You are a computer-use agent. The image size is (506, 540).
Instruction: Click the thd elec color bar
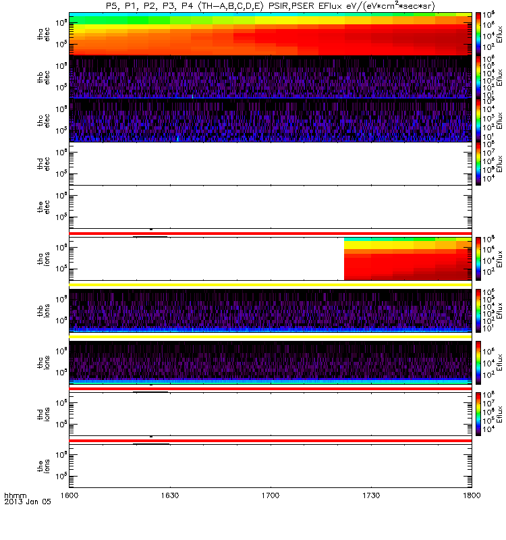478,163
